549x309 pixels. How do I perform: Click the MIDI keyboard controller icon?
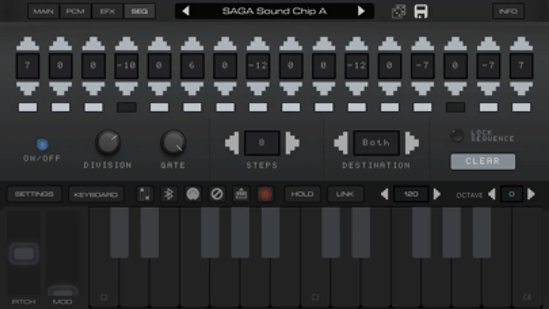(241, 194)
